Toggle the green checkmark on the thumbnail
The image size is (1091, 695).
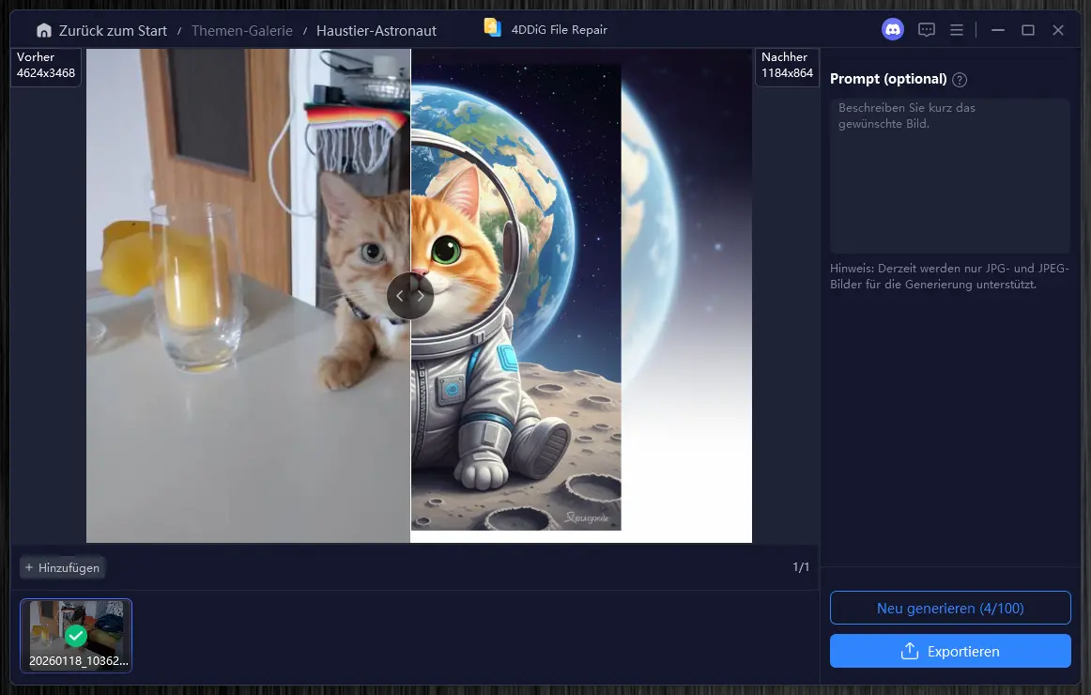[76, 636]
